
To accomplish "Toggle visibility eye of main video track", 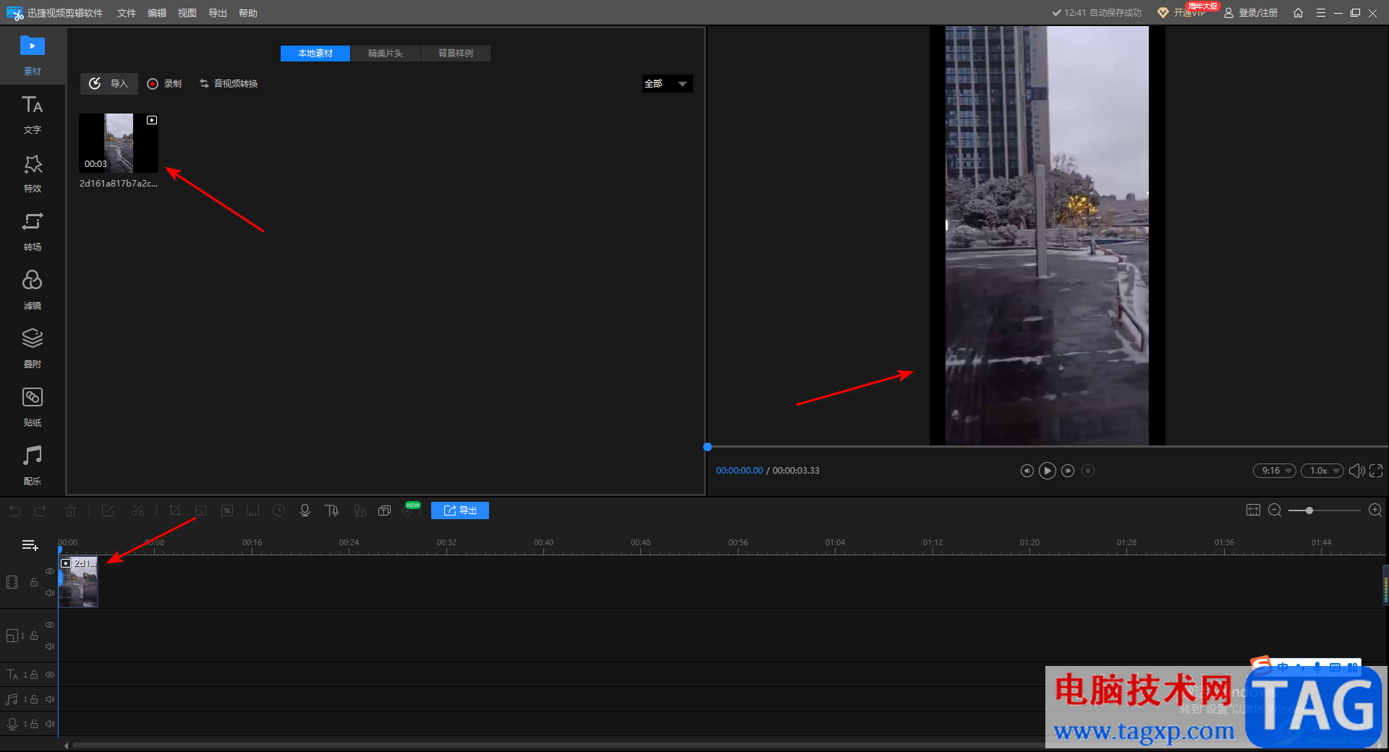I will [x=50, y=571].
